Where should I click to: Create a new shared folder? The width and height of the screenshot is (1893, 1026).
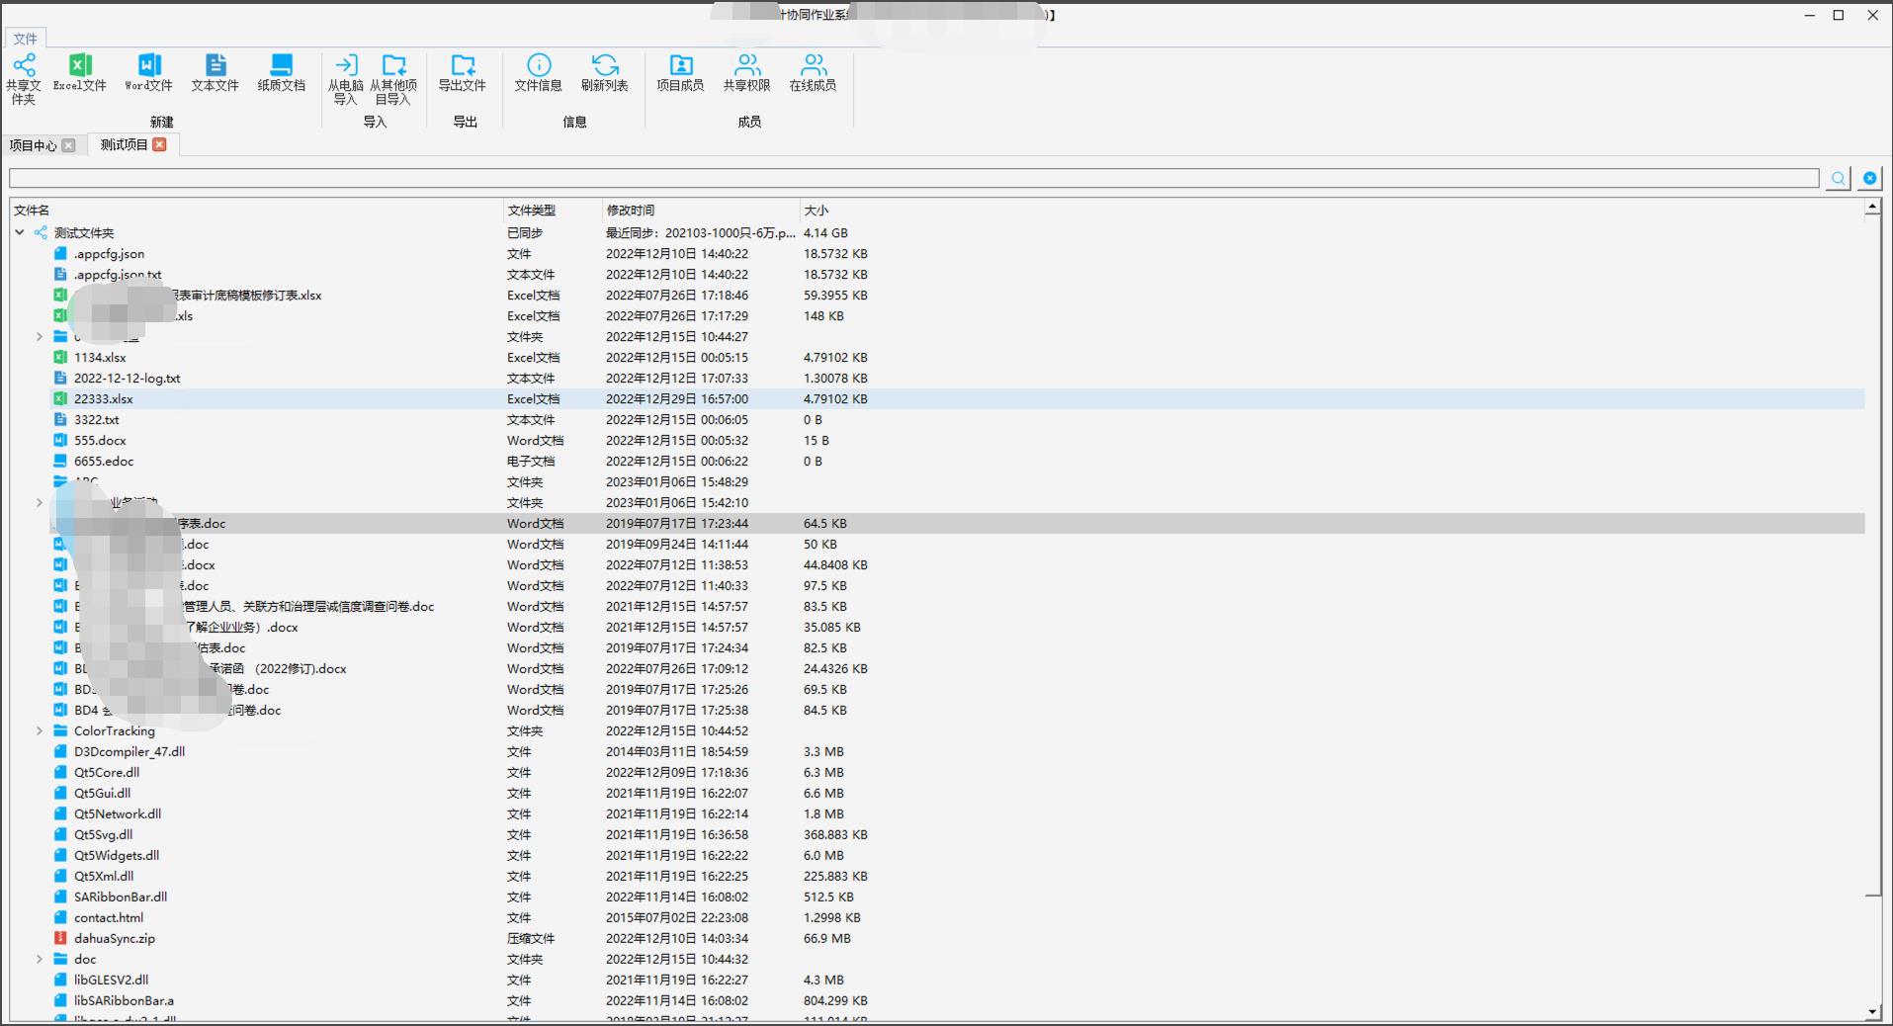point(24,79)
